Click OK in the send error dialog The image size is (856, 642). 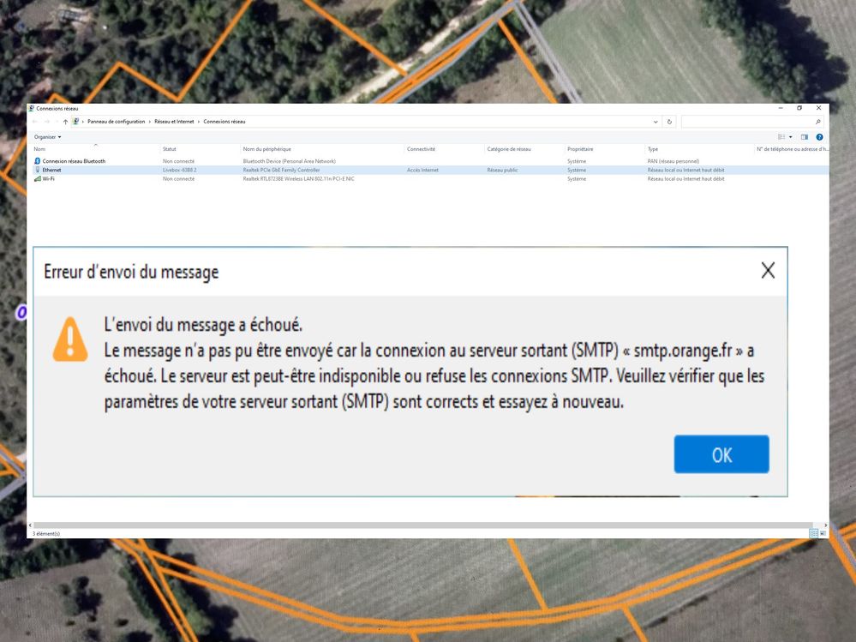pyautogui.click(x=721, y=454)
